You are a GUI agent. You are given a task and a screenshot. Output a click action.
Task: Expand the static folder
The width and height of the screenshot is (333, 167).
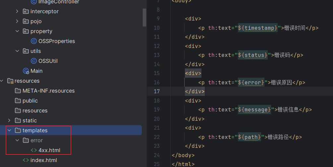pos(9,120)
